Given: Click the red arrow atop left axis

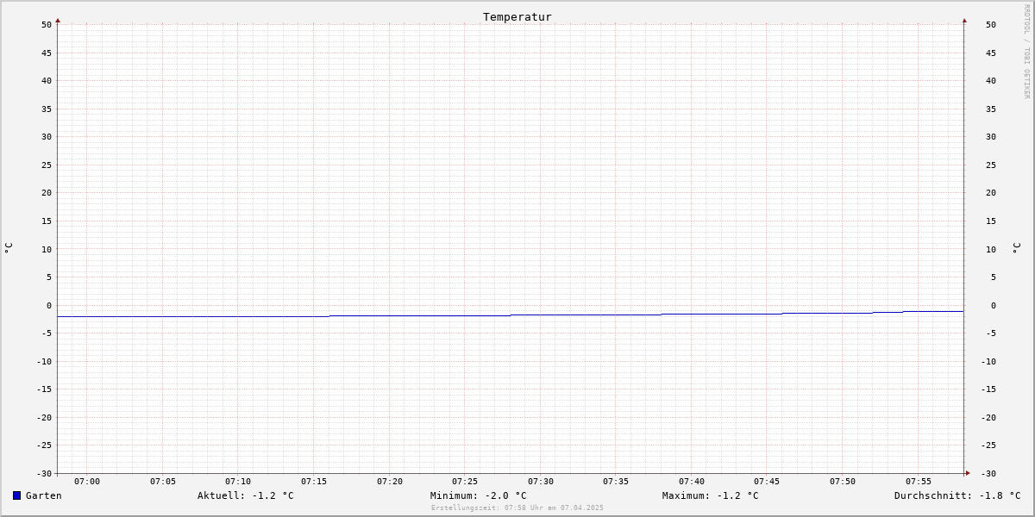Looking at the screenshot, I should (x=58, y=20).
